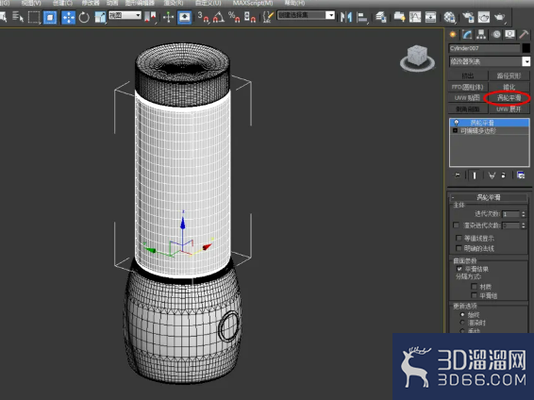Click the UVW 展开 modifier button

point(509,109)
